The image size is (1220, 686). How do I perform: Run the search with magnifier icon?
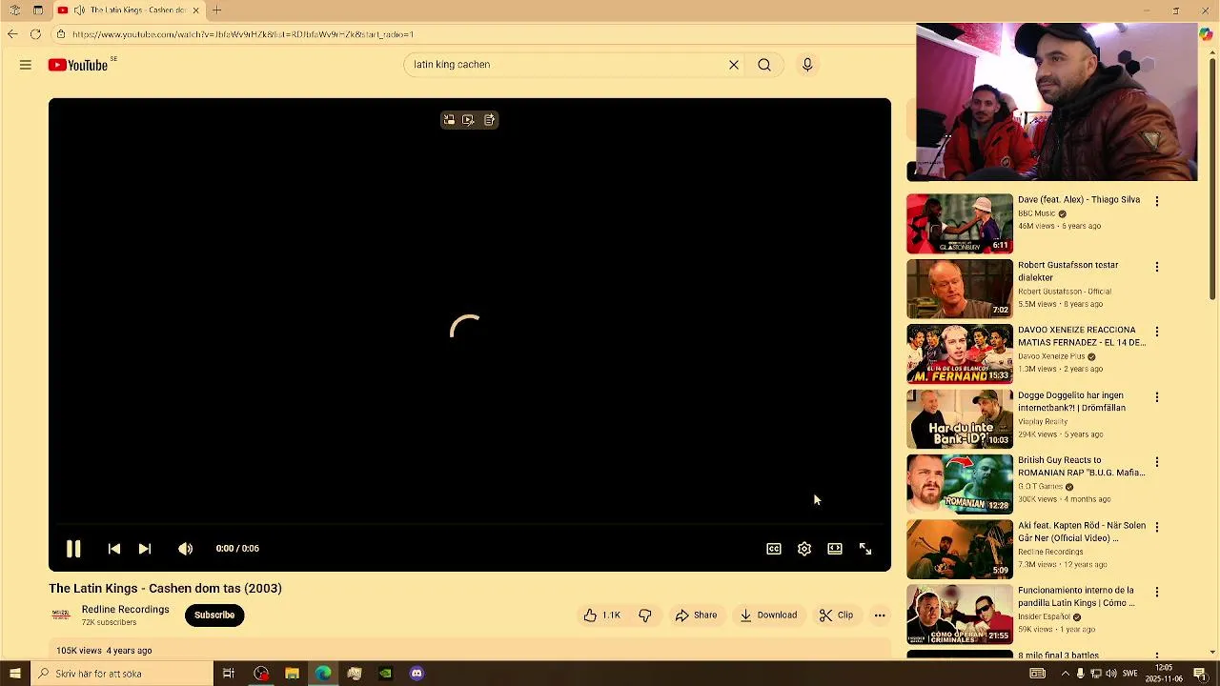tap(764, 65)
